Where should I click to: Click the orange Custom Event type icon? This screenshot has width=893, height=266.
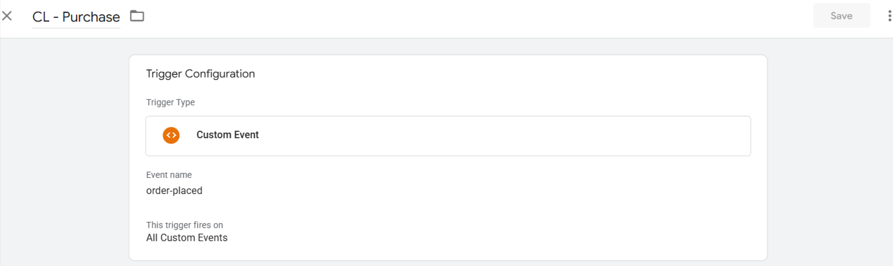171,135
